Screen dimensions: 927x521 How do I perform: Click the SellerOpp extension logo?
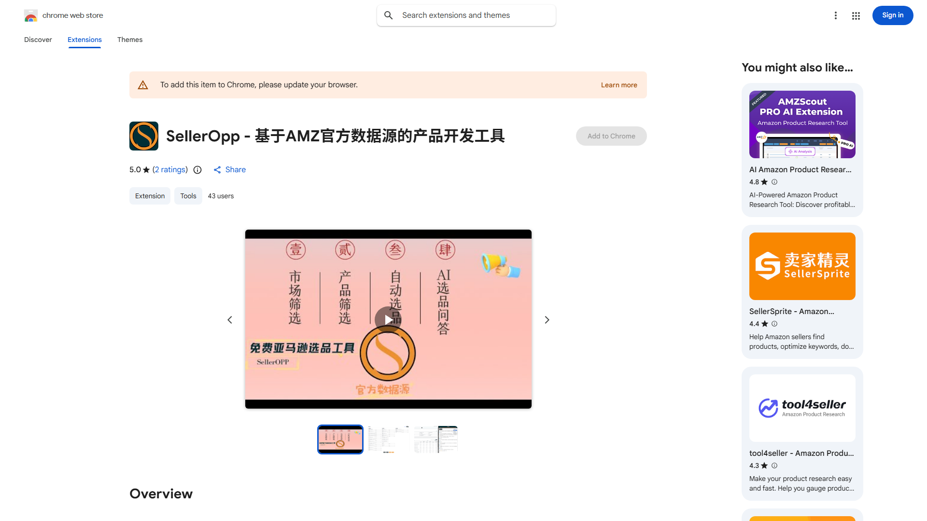pos(143,136)
